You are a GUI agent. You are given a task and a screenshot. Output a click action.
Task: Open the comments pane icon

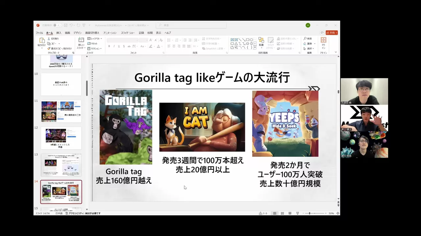(x=322, y=33)
